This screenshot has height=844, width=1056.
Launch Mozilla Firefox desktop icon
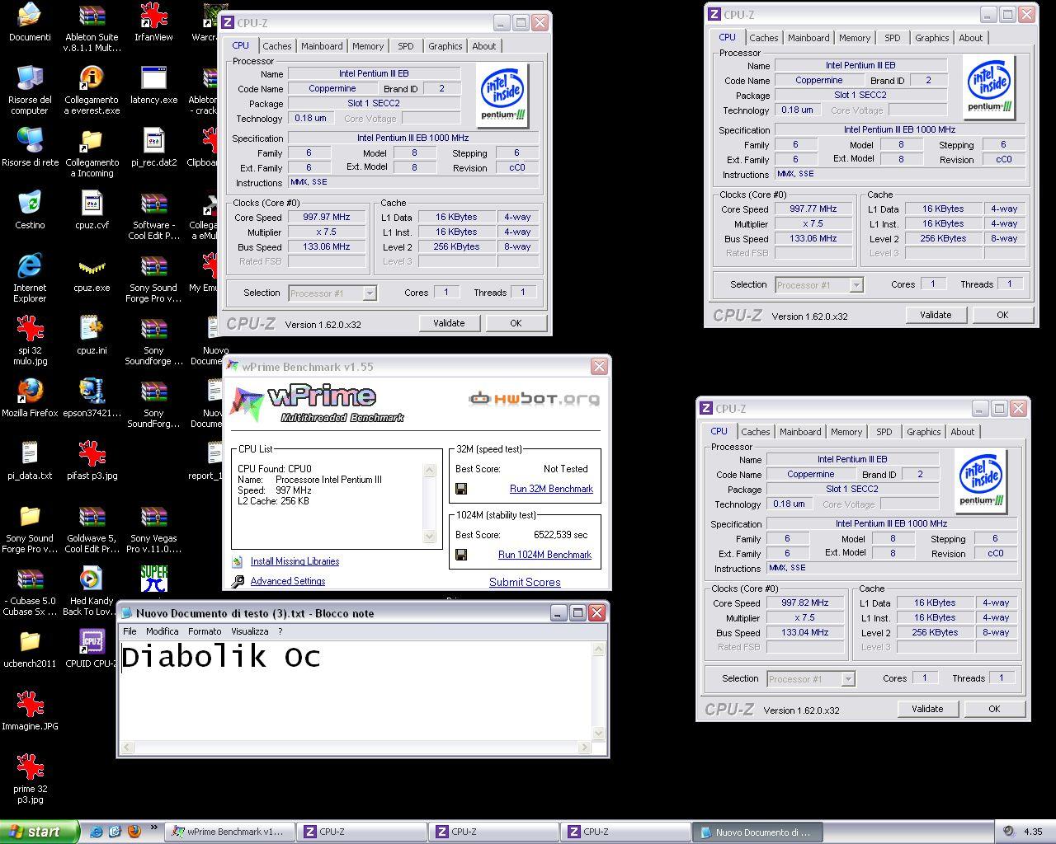click(x=30, y=399)
